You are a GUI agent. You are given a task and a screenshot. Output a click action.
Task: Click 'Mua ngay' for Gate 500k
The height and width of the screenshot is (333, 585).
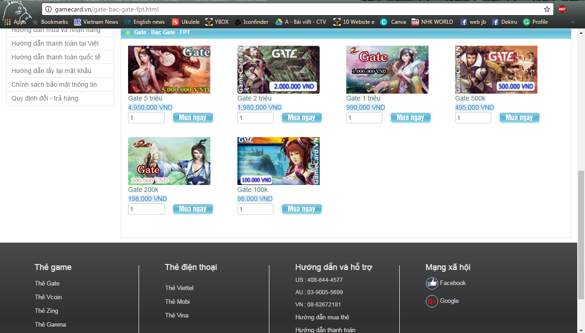(x=520, y=118)
